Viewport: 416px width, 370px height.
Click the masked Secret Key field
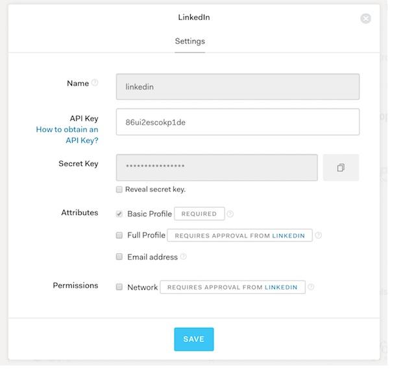point(217,167)
